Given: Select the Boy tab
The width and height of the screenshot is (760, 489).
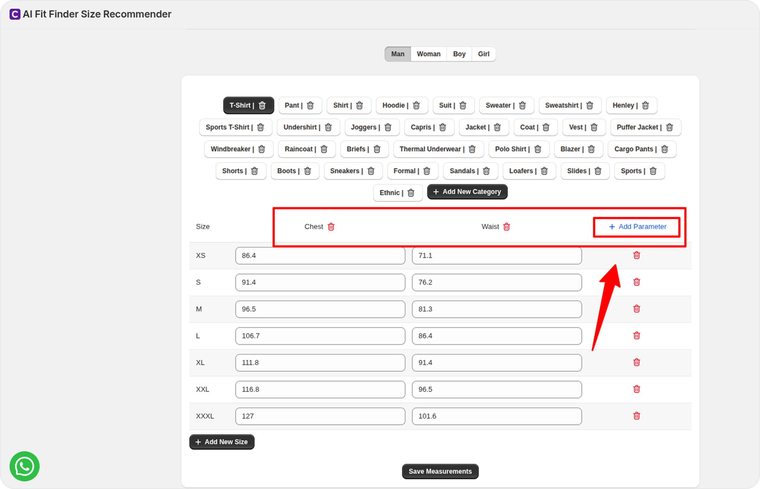Looking at the screenshot, I should pyautogui.click(x=459, y=54).
